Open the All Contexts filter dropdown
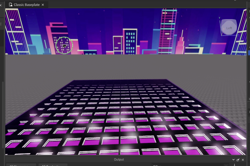Viewport: 250px width, 166px height. tap(53, 165)
